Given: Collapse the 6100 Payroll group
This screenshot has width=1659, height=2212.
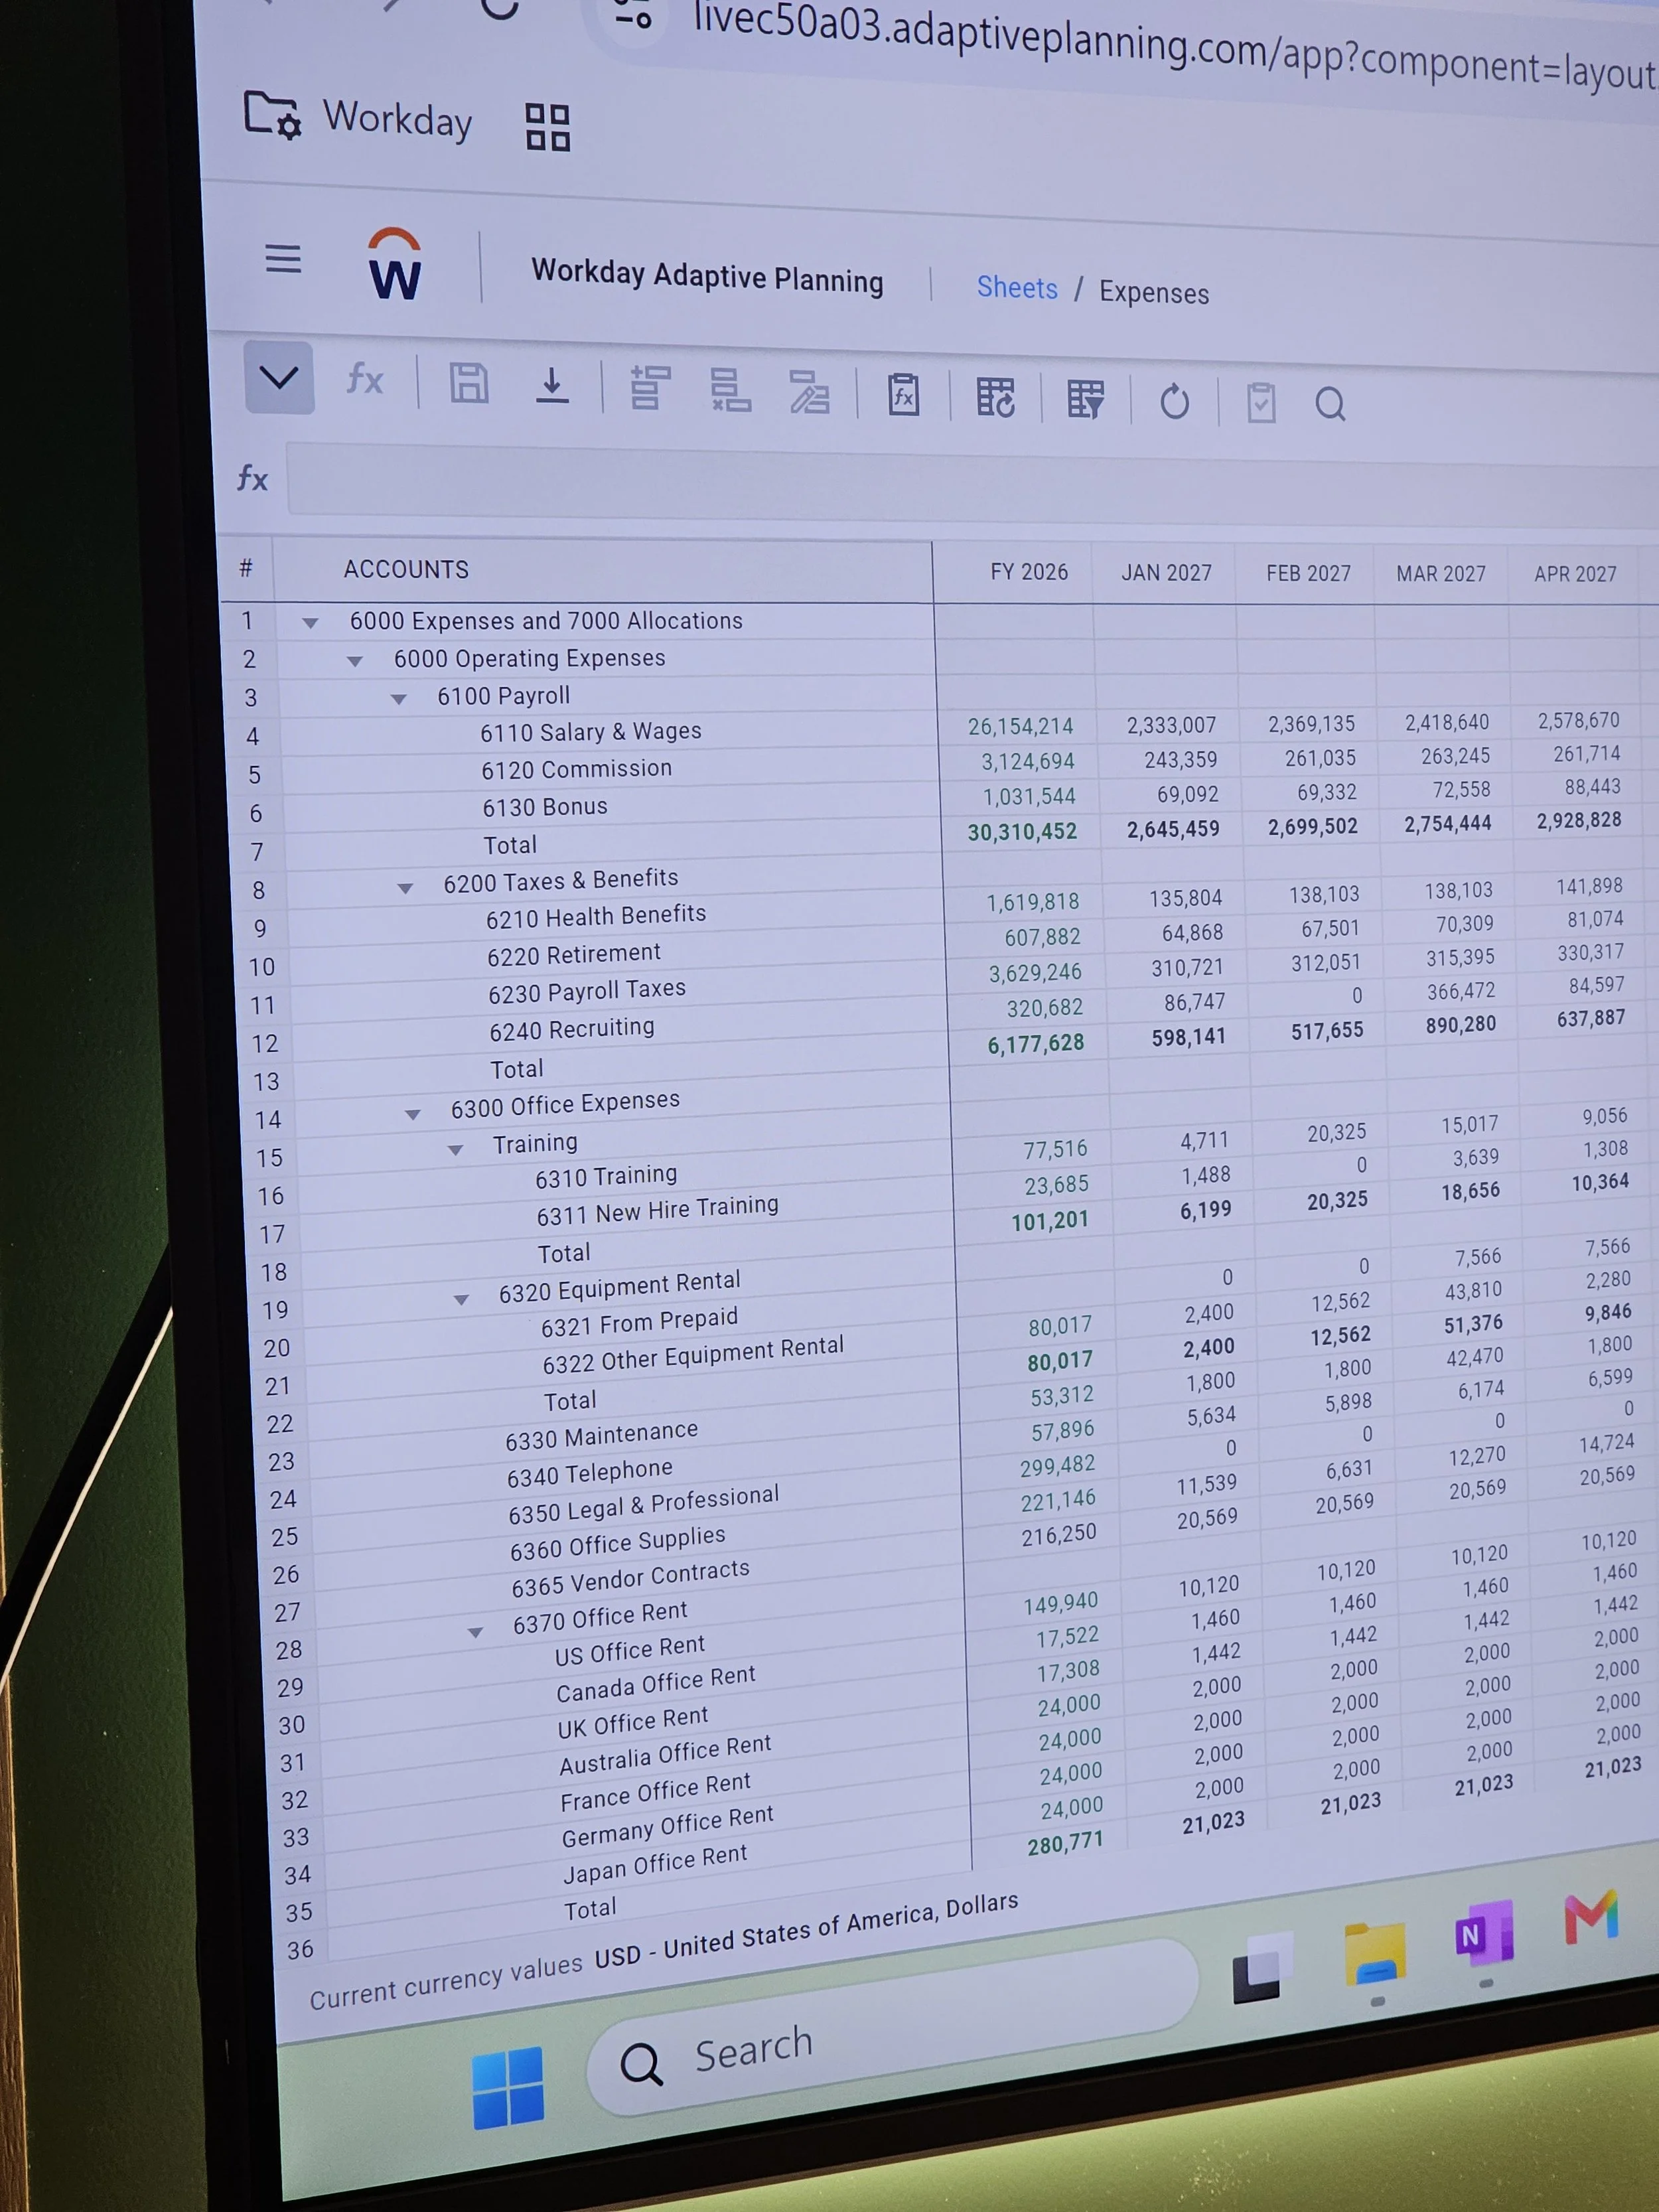Looking at the screenshot, I should [x=398, y=699].
